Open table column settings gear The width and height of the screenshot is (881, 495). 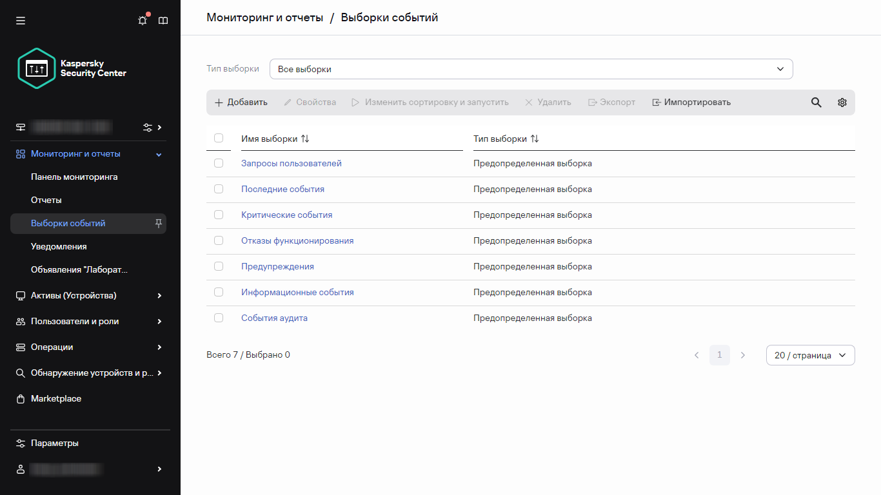click(842, 102)
